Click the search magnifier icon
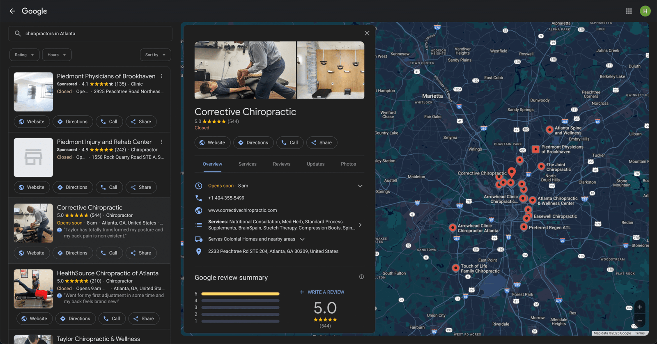 18,34
